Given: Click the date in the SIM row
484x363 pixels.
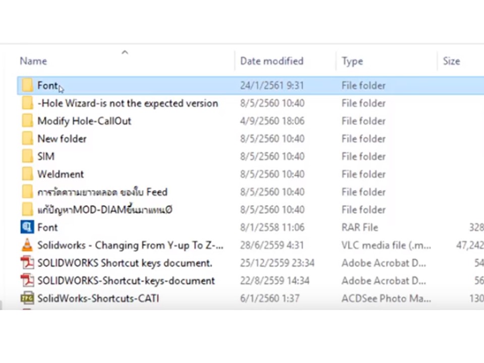Looking at the screenshot, I should [x=272, y=156].
